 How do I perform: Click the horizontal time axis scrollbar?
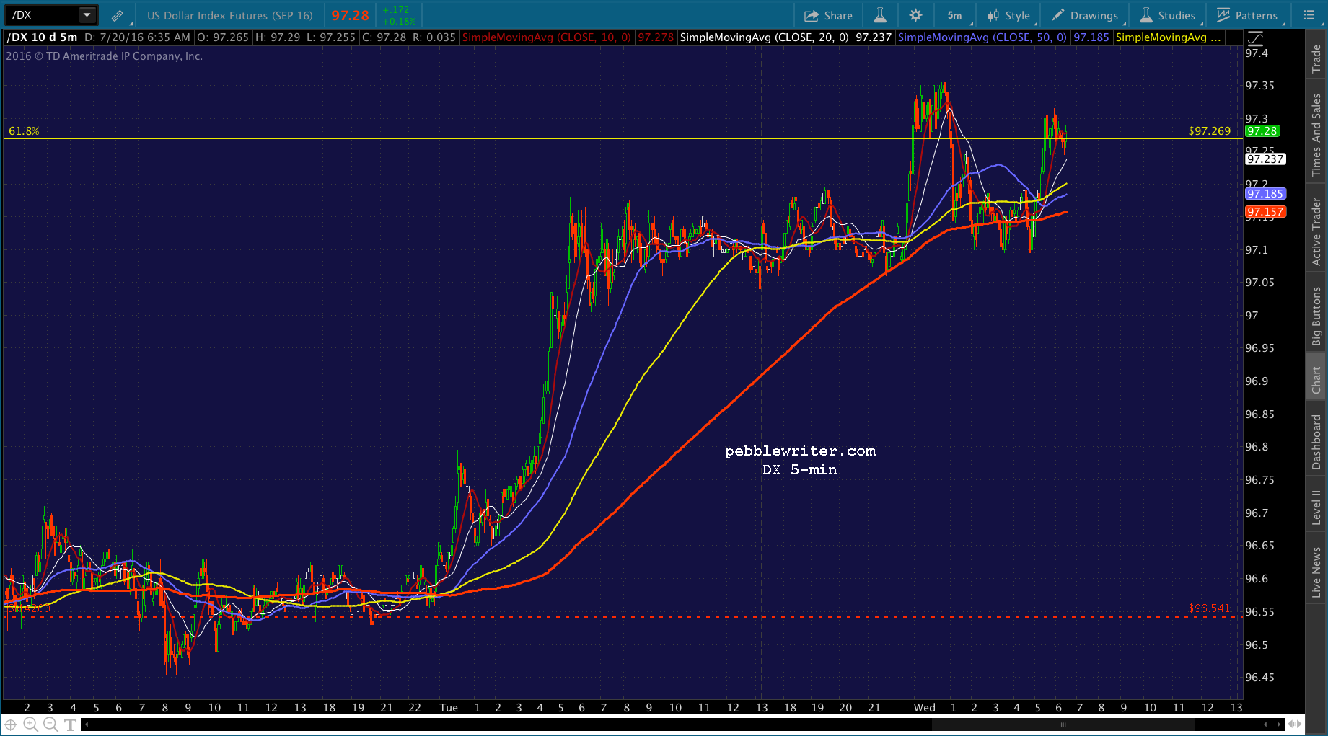pyautogui.click(x=1063, y=724)
